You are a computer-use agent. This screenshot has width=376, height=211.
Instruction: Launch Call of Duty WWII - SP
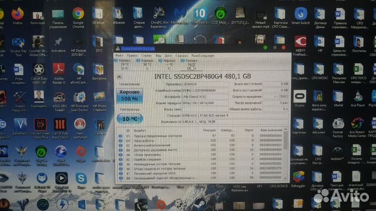click(39, 73)
